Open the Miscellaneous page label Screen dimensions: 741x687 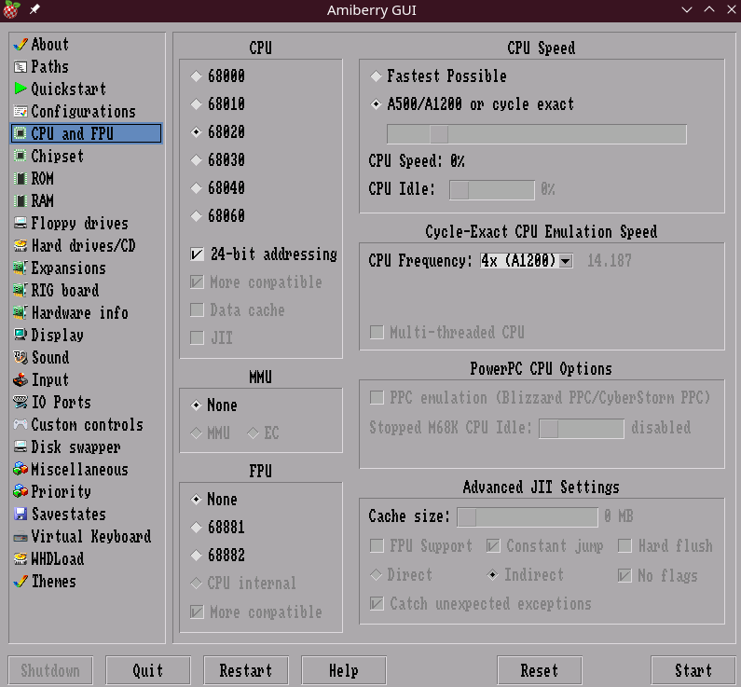tap(79, 469)
